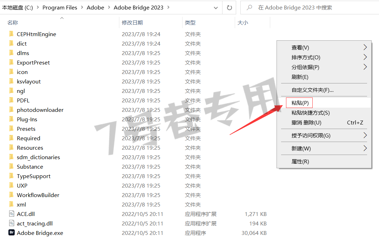Click the search magnifier icon
The height and width of the screenshot is (237, 379).
(x=249, y=8)
